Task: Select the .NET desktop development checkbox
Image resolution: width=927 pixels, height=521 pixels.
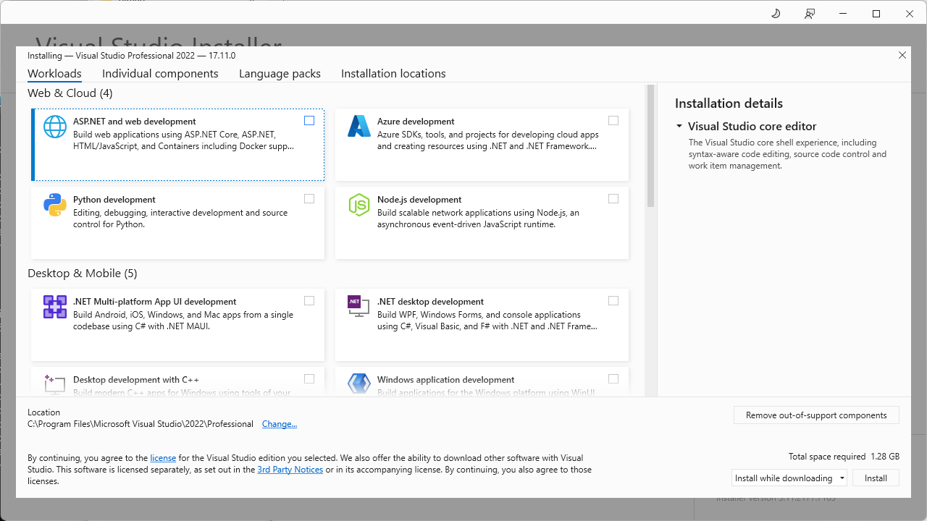Action: (613, 301)
